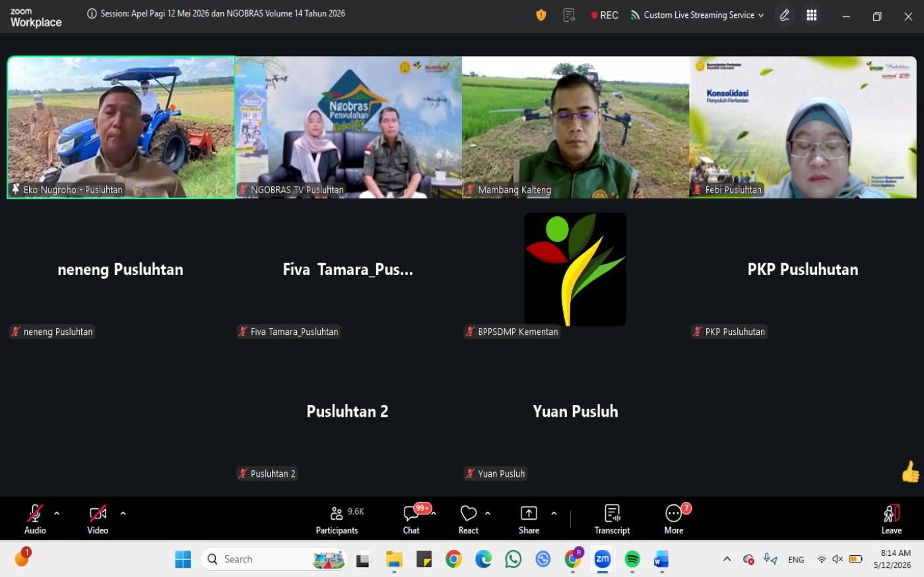
Task: Open Spotify from the taskbar
Action: pyautogui.click(x=632, y=559)
